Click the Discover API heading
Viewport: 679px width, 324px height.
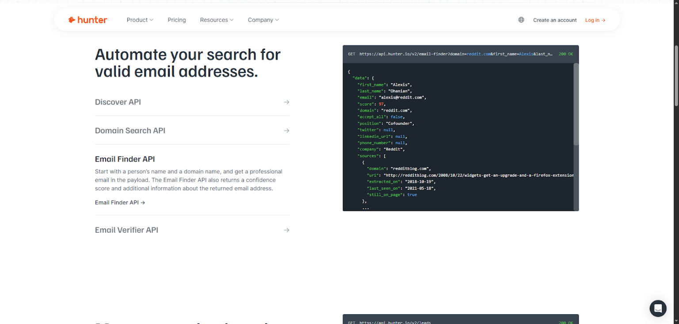click(118, 102)
